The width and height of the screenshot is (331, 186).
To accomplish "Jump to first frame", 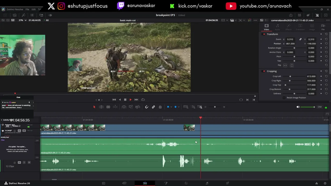I will 114,100.
